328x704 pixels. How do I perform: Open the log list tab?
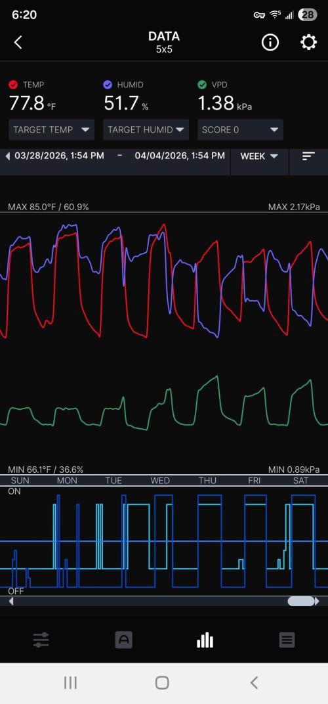tap(287, 640)
